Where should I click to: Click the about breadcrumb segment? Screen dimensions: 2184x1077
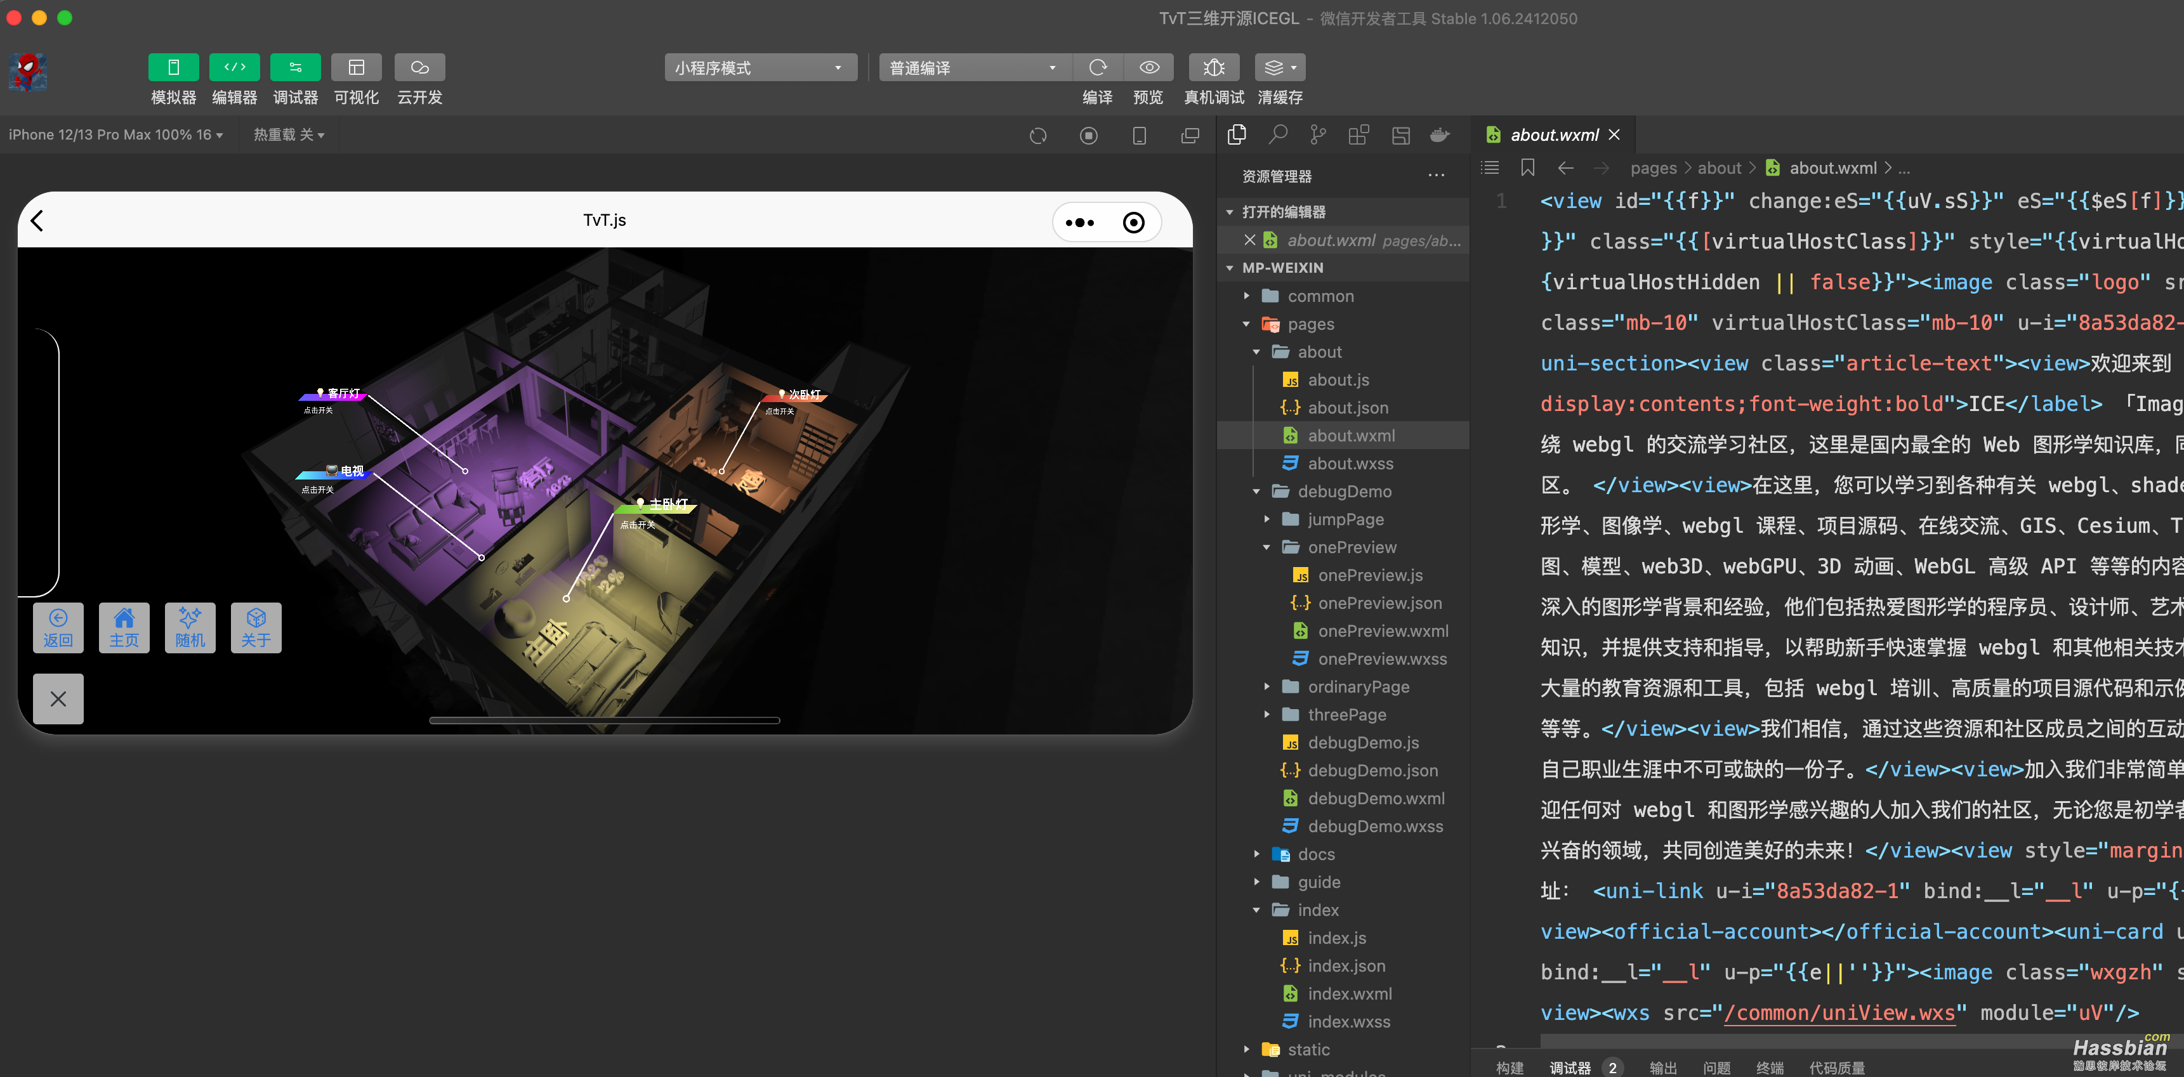[1718, 168]
